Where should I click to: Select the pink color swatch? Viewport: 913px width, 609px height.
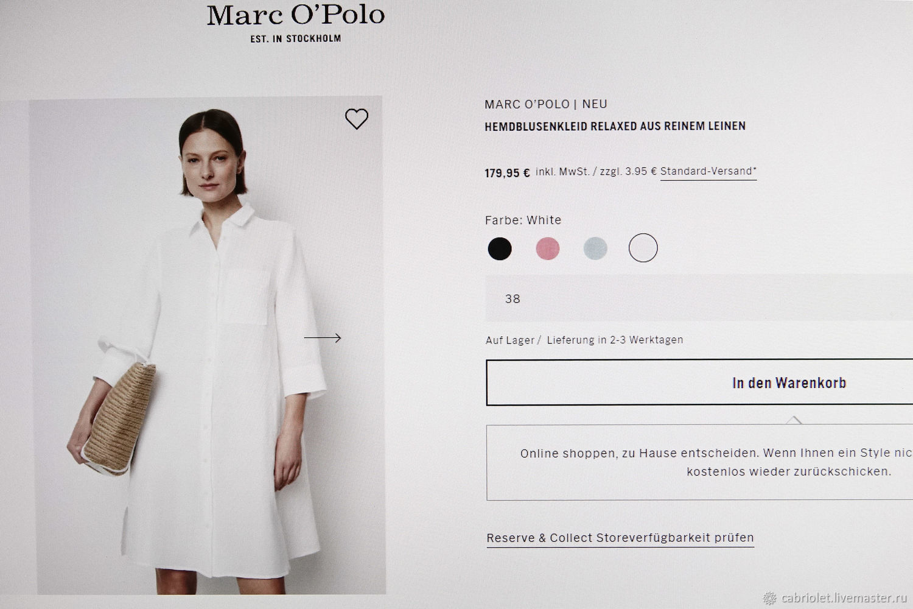point(547,248)
